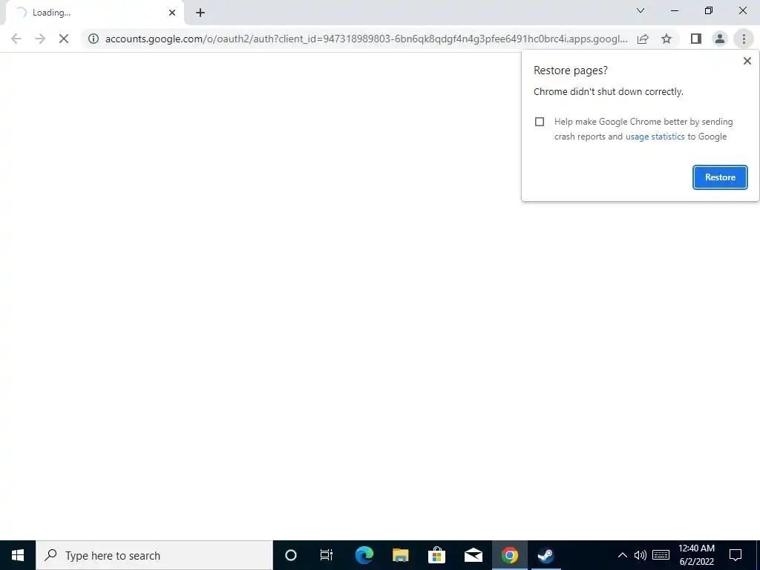Click the accounts.google.com URL address bar
This screenshot has width=760, height=570.
(366, 39)
